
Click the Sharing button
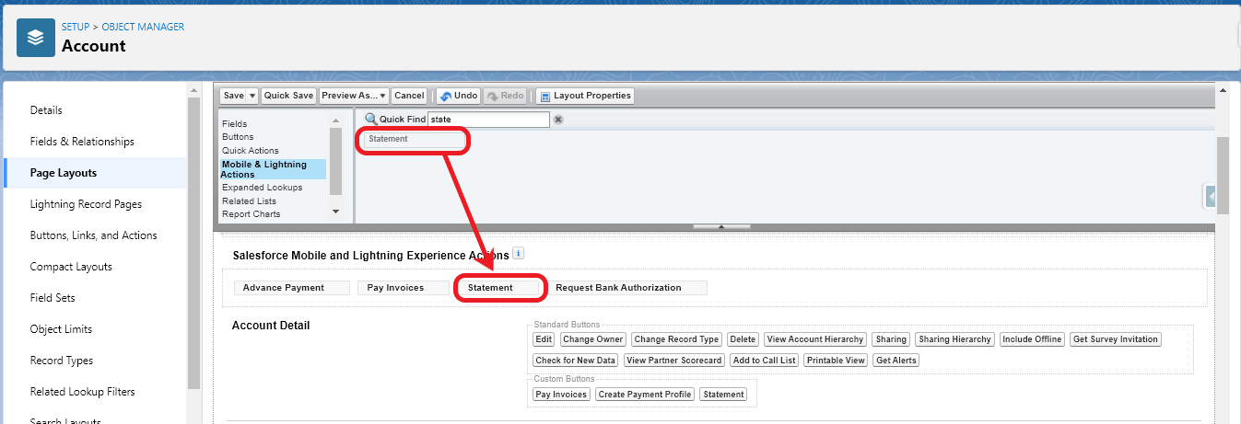point(891,339)
